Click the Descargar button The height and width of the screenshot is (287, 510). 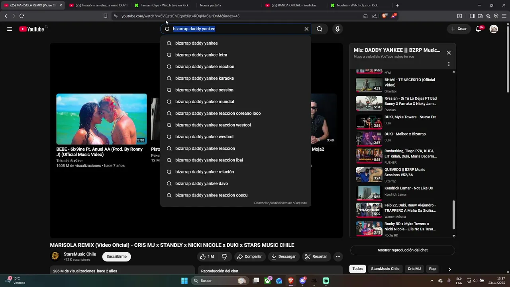(284, 257)
